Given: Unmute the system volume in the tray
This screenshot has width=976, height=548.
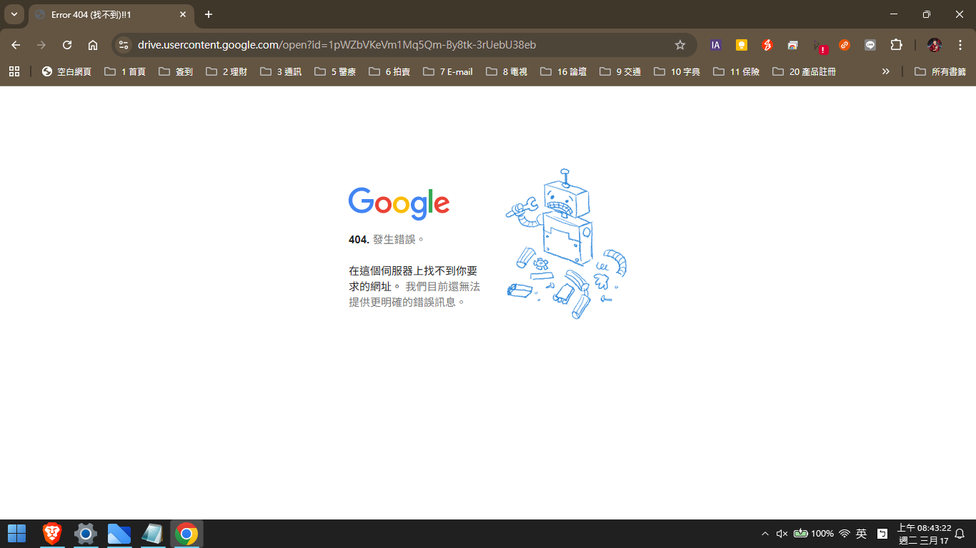Looking at the screenshot, I should point(782,534).
